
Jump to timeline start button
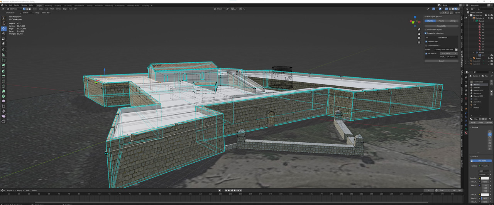[x=226, y=190]
